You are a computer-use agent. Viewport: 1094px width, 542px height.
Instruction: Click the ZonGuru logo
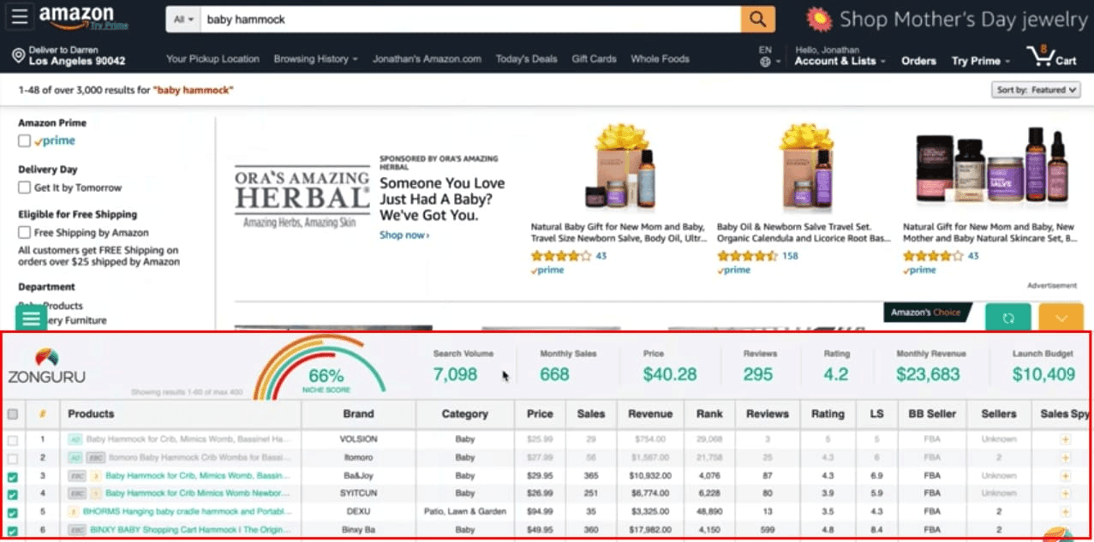coord(46,366)
